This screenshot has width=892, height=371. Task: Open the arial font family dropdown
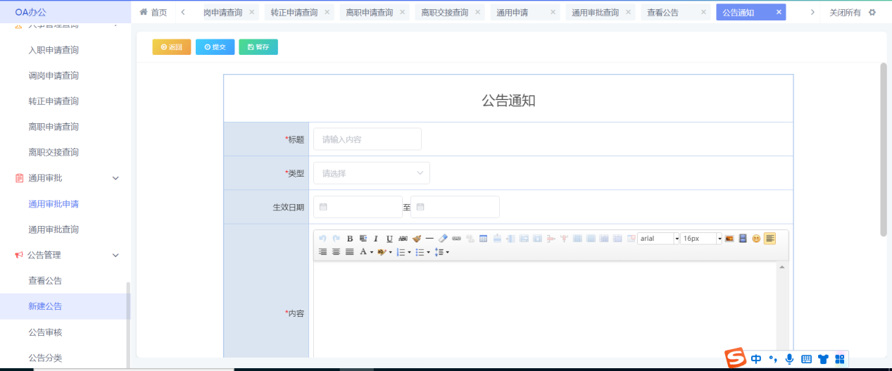[677, 239]
